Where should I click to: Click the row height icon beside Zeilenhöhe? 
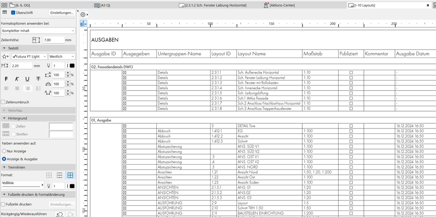[x=36, y=40]
